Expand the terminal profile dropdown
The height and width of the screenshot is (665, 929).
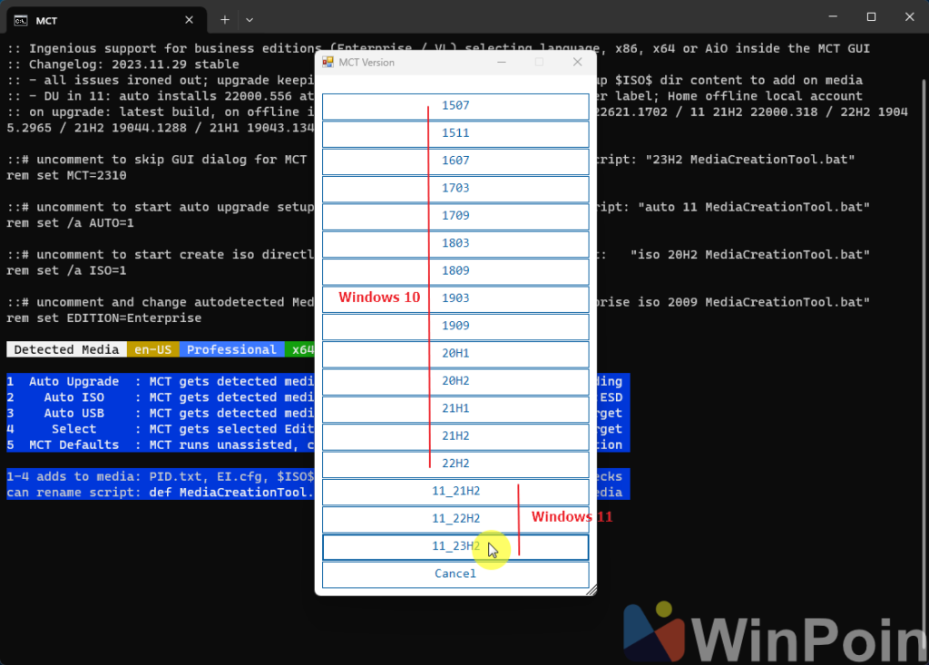(x=249, y=19)
